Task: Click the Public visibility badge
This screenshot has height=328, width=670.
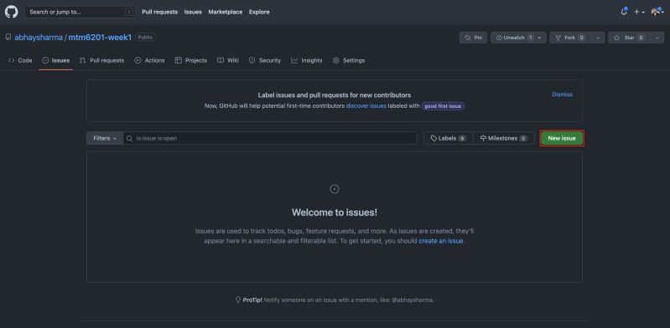Action: pos(145,37)
